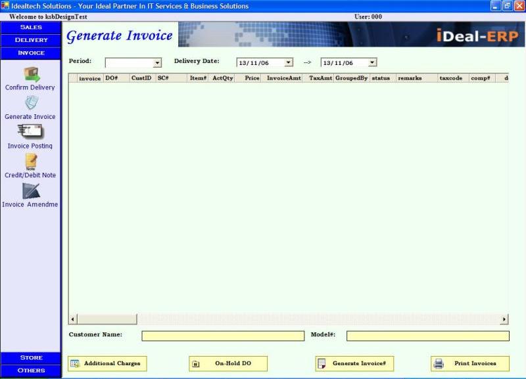Viewport: 526px width, 379px height.
Task: Select the Invoice Amendment icon
Action: coord(30,192)
